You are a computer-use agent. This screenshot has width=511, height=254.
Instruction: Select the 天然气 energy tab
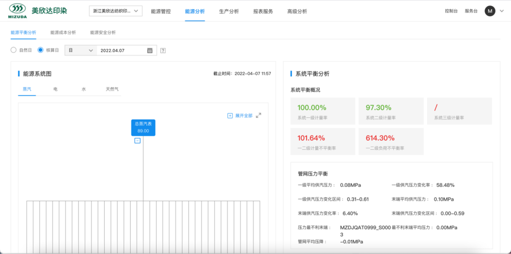[x=112, y=89]
